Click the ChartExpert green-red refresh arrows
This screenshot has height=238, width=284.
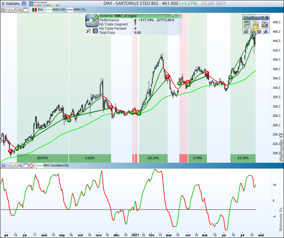click(259, 31)
